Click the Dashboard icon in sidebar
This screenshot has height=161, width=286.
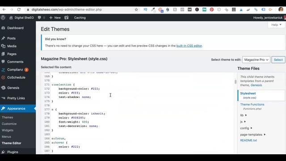[3, 28]
